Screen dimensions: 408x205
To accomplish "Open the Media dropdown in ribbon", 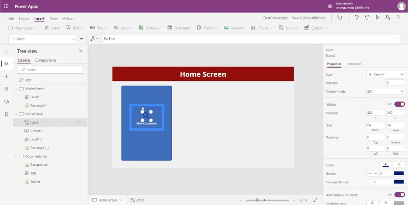I will pos(234,28).
